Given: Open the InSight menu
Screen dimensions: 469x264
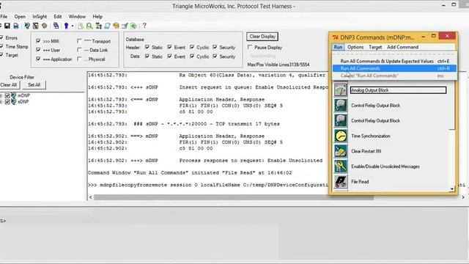Looking at the screenshot, I should pos(40,16).
